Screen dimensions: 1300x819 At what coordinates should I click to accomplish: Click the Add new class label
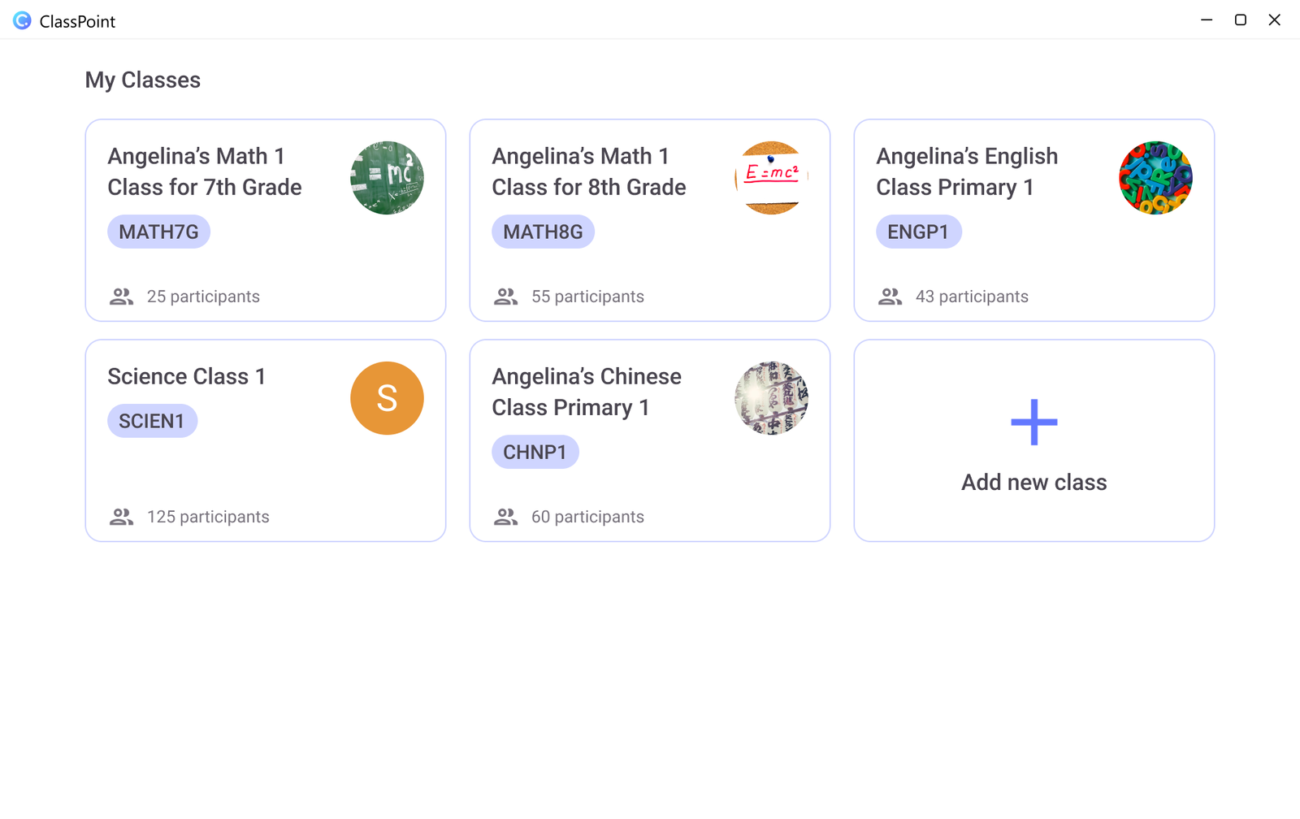1033,483
